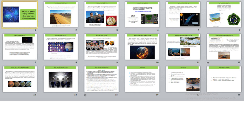Image resolution: width=244 pixels, height=114 pixels.
Task: Click the transition star icon under slide 12
Action: tap(208, 63)
